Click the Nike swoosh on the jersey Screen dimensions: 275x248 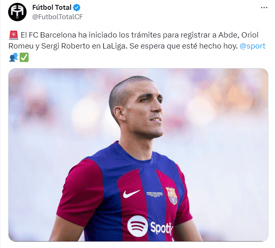coord(131,194)
